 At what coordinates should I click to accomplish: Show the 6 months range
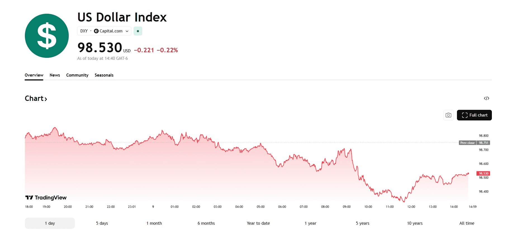(206, 223)
